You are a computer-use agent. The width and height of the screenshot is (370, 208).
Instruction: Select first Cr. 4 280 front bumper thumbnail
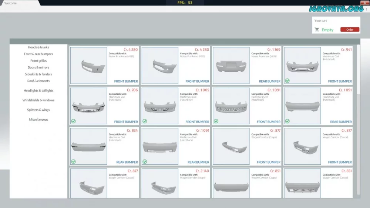click(x=88, y=66)
